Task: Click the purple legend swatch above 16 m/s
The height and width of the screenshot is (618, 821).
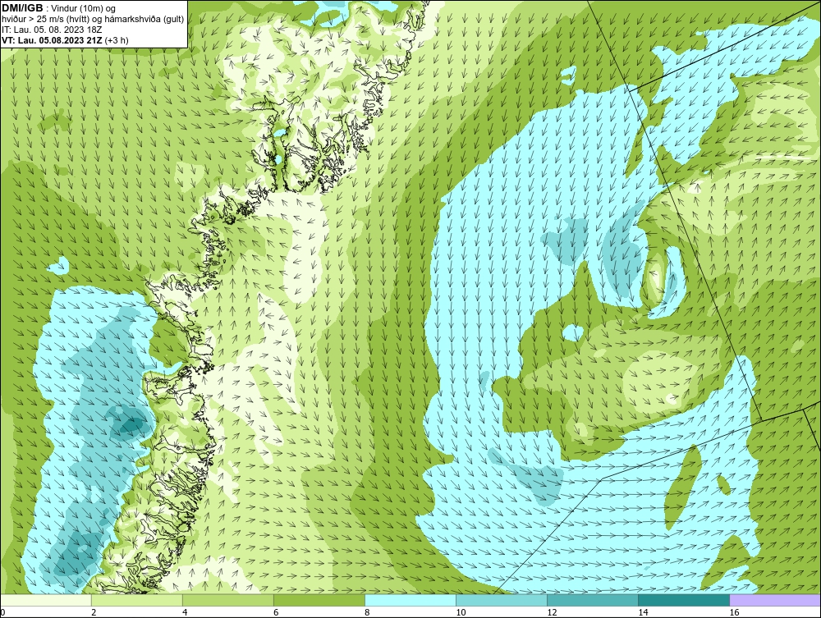Action: click(775, 600)
